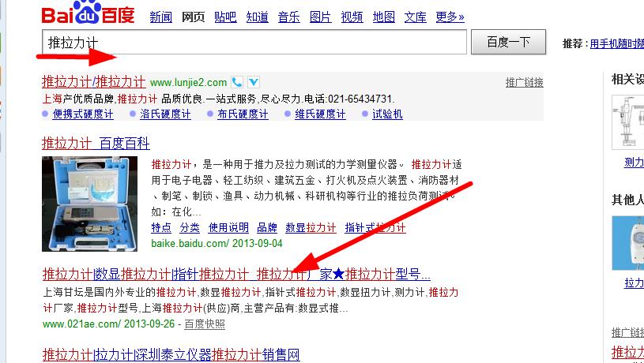This screenshot has height=363, width=644.
Task: Open the 特点 Baike section link
Action: (161, 227)
